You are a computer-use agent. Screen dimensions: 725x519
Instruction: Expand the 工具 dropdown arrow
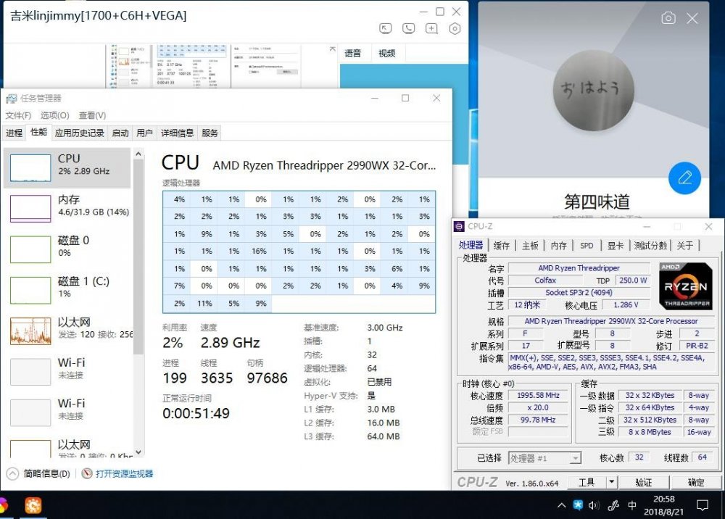pyautogui.click(x=611, y=483)
